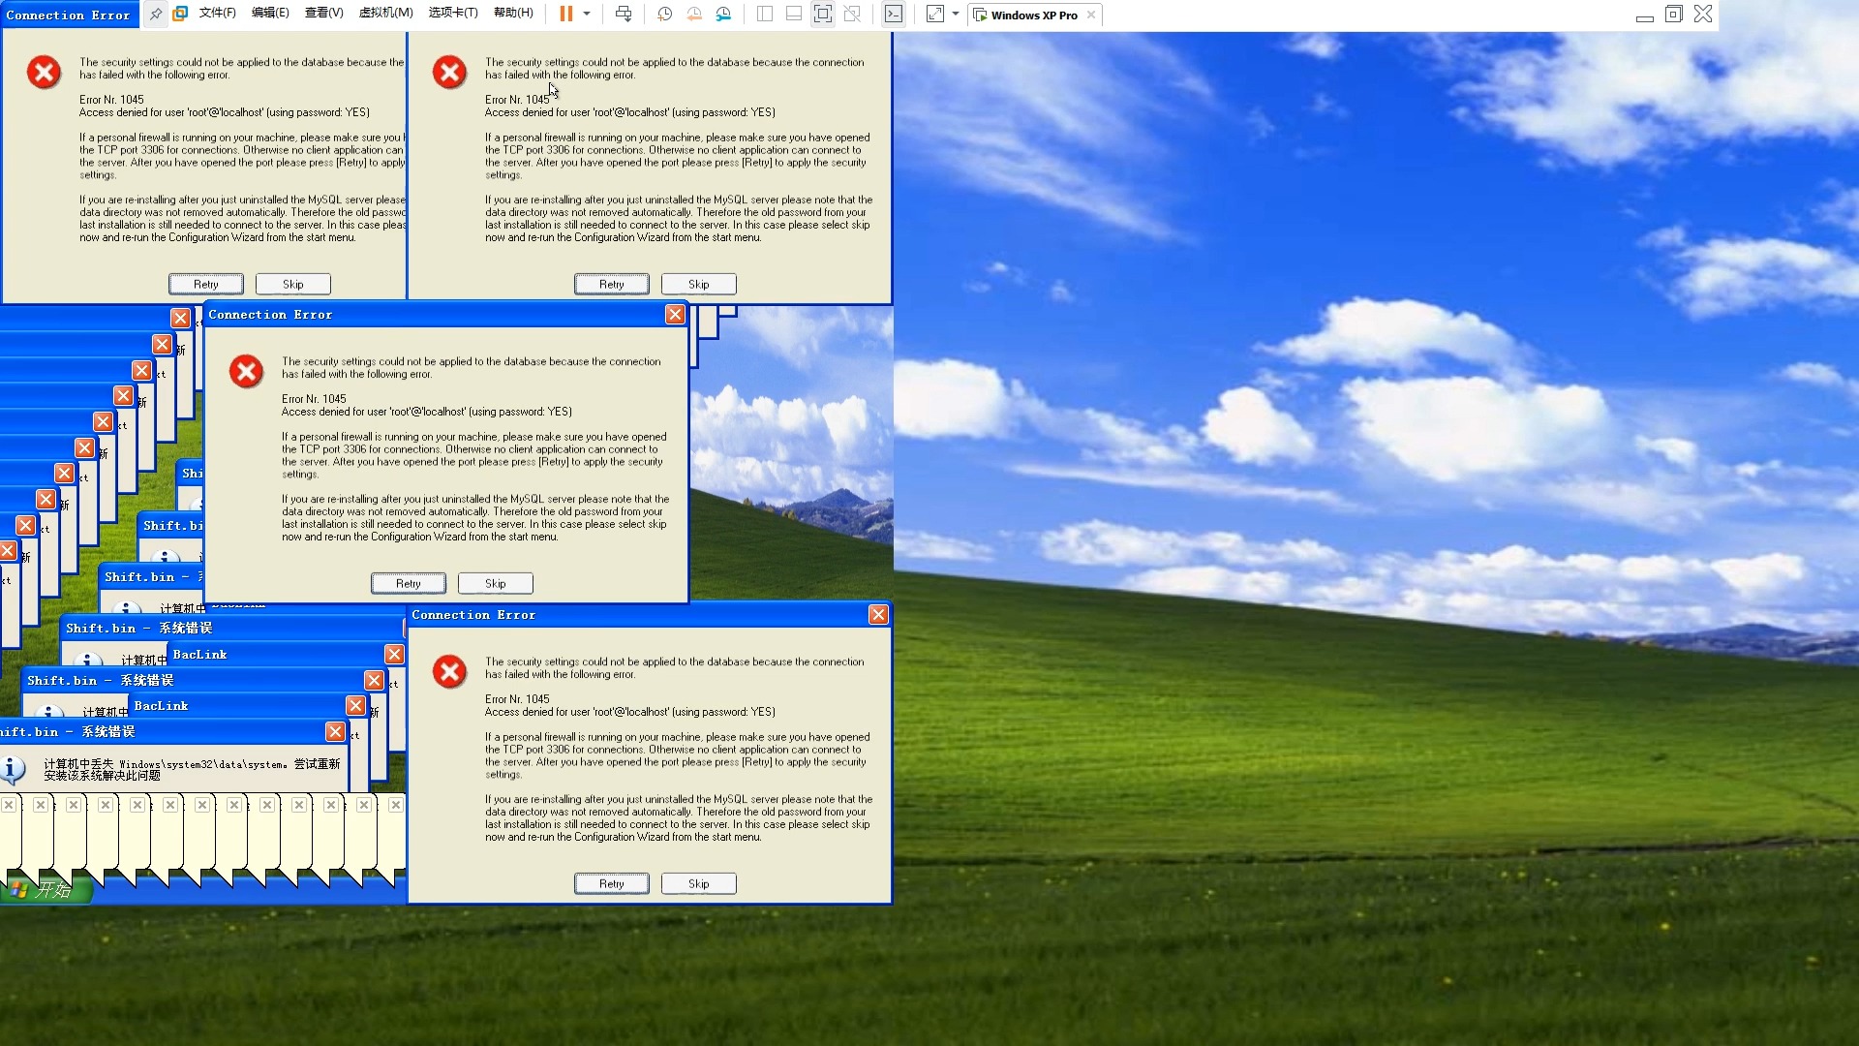The height and width of the screenshot is (1046, 1859).
Task: Click Skip in the Connection Error dialog overlapping the Shift.bin windows
Action: [x=496, y=583]
